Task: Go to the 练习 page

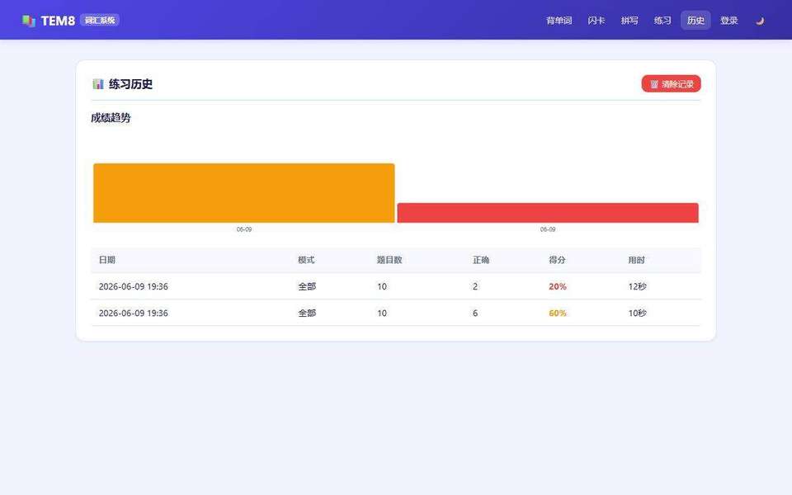Action: tap(662, 21)
